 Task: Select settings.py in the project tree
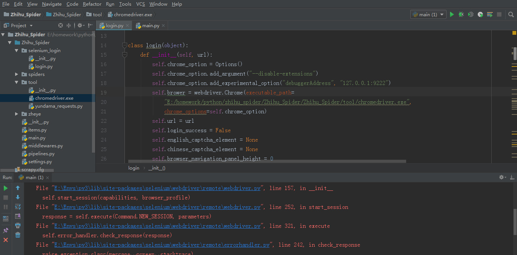[x=40, y=162]
